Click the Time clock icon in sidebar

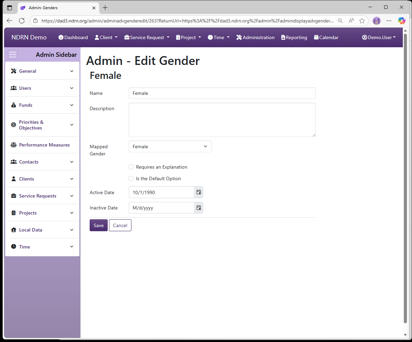(x=14, y=247)
